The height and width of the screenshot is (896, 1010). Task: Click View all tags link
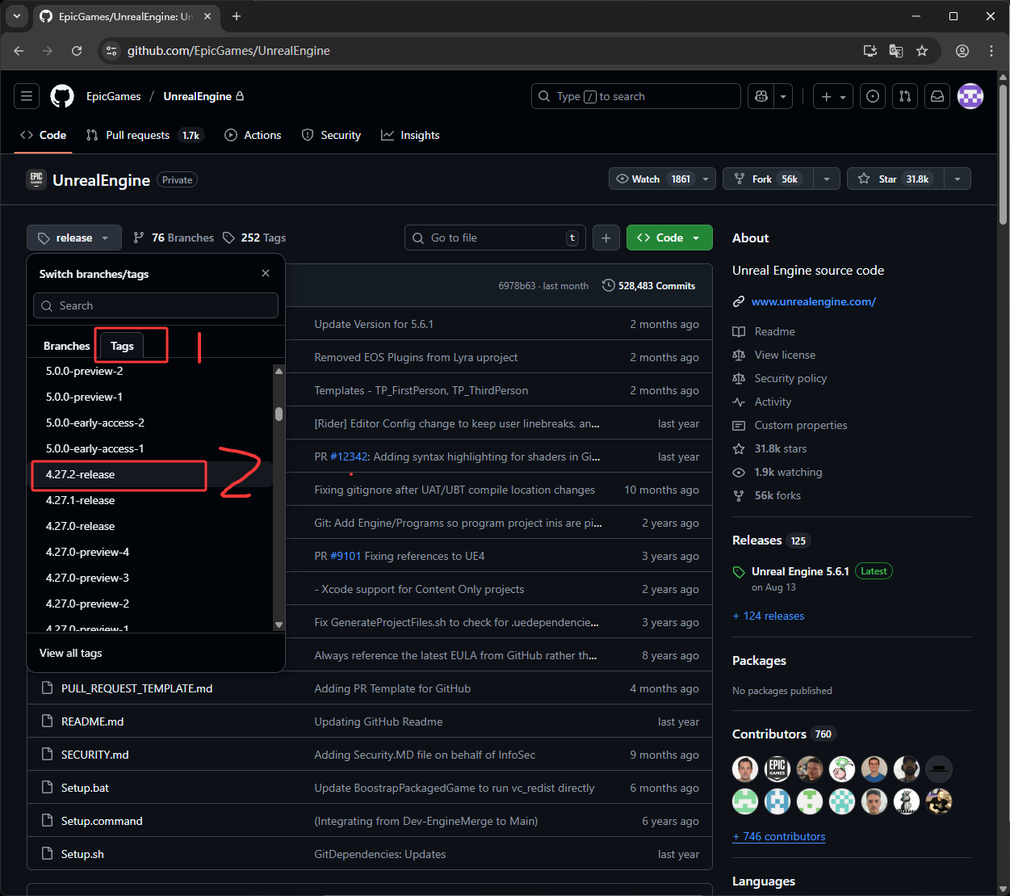coord(71,653)
